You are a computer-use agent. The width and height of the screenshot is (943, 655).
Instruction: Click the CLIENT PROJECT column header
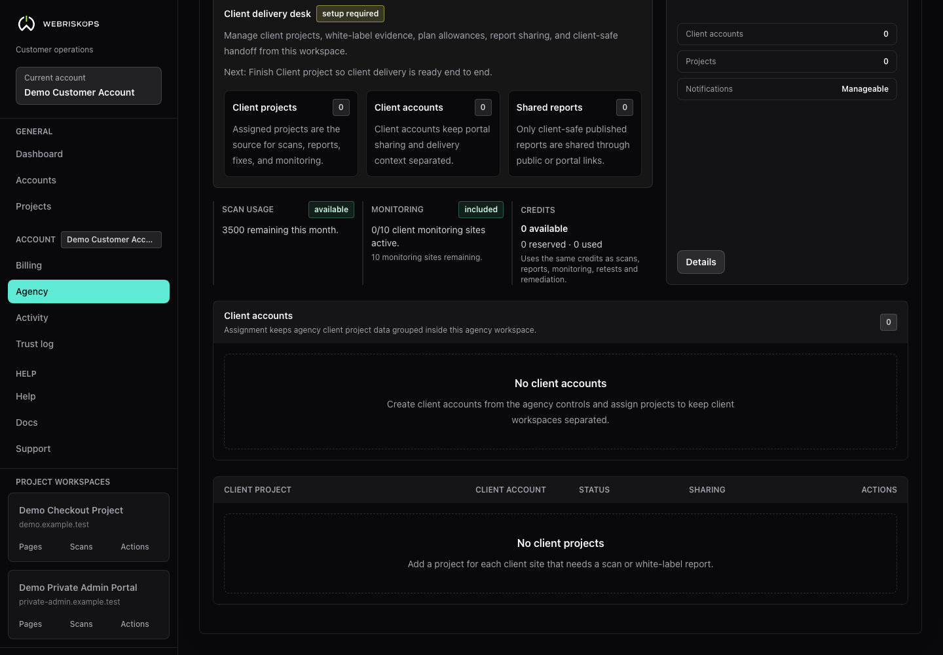point(257,490)
